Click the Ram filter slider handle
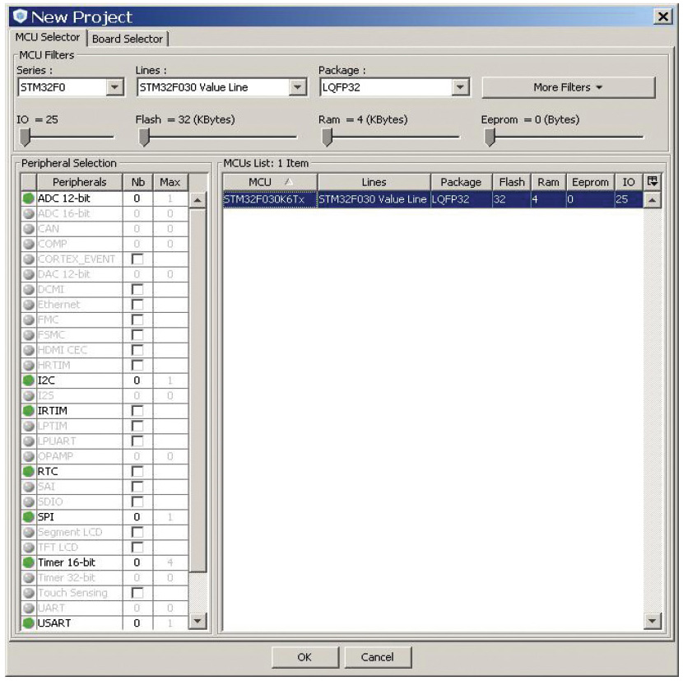Screen dimensions: 683x681 click(x=328, y=138)
